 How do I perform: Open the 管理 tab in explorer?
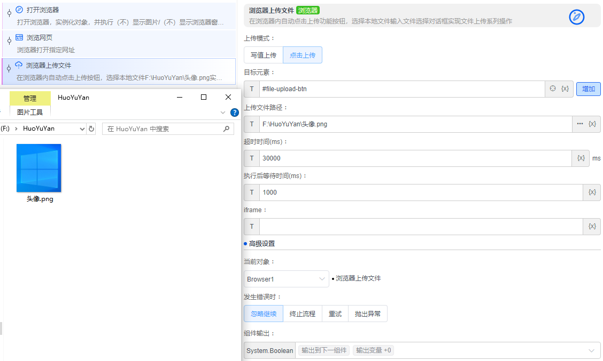pyautogui.click(x=29, y=98)
